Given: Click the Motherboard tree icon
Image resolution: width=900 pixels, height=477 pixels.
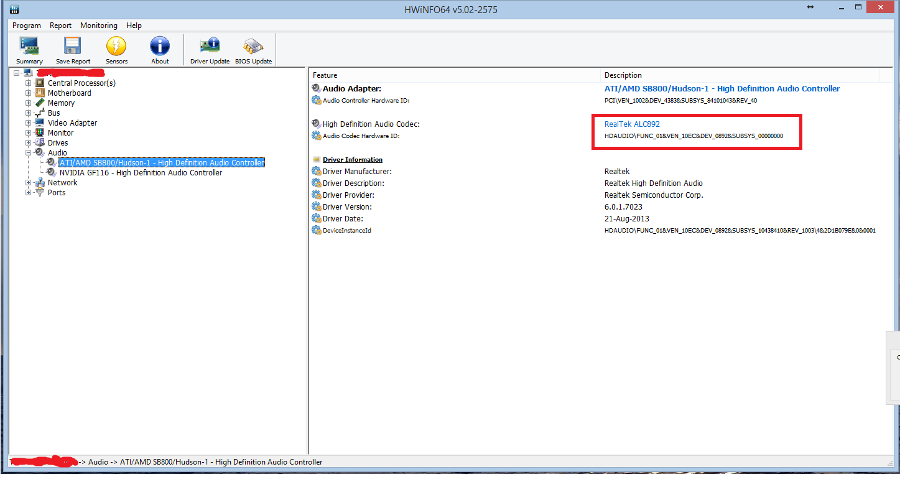Looking at the screenshot, I should click(40, 93).
